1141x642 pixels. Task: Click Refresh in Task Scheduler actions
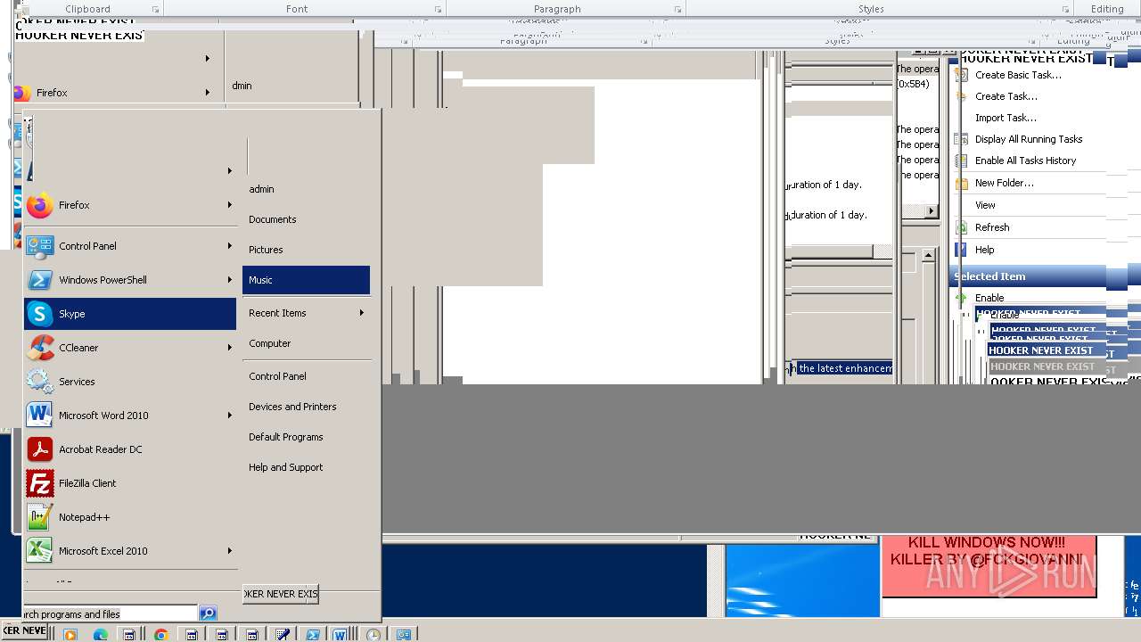pos(992,227)
